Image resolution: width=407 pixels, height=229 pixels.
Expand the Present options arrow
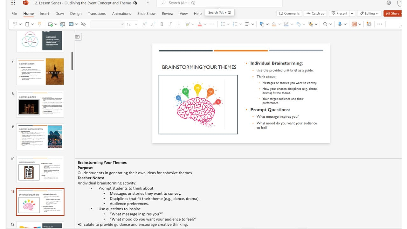coord(352,13)
